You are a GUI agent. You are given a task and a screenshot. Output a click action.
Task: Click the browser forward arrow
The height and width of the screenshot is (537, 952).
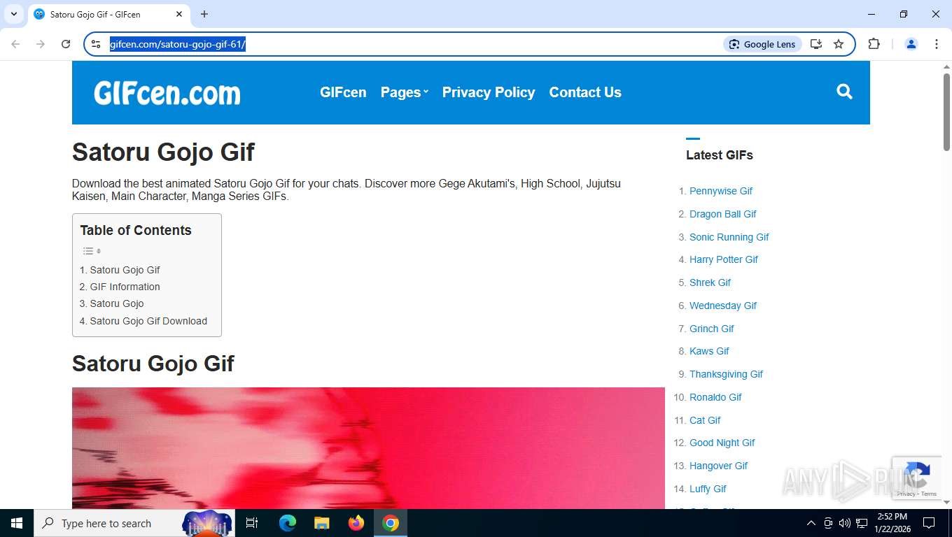[41, 44]
